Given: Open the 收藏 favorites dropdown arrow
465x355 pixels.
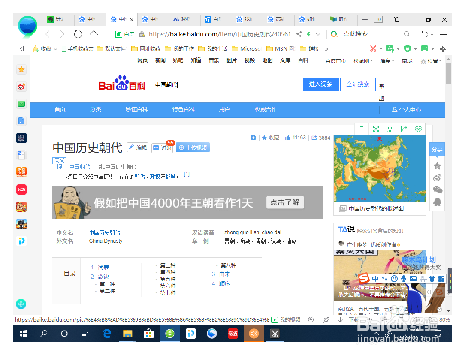Looking at the screenshot, I should [x=55, y=49].
